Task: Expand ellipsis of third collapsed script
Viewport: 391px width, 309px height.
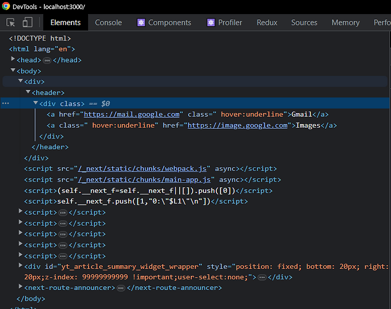Action: 63,234
